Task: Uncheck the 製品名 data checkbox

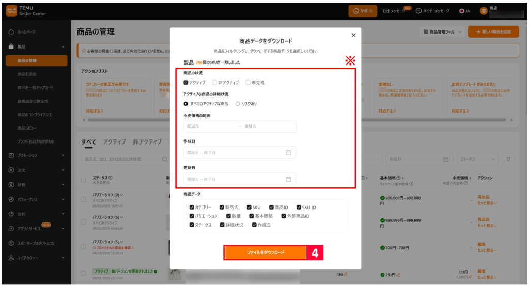Action: [222, 208]
